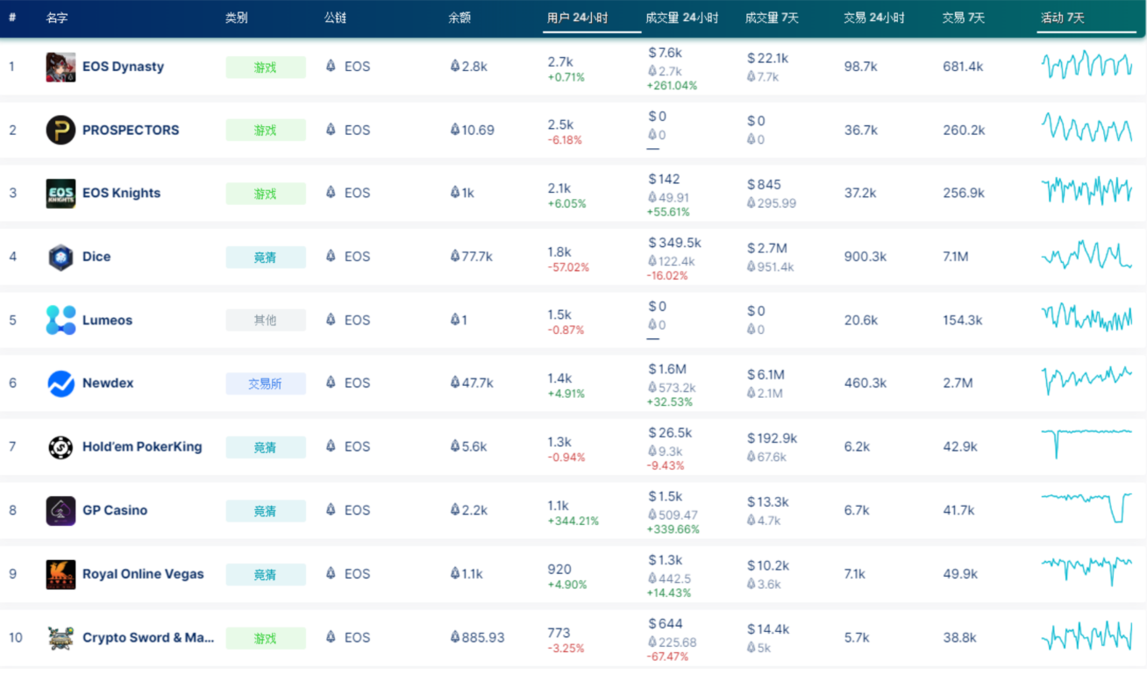Click 竞猜 tag in Dice row
Screen dimensions: 1147x674
coord(266,257)
